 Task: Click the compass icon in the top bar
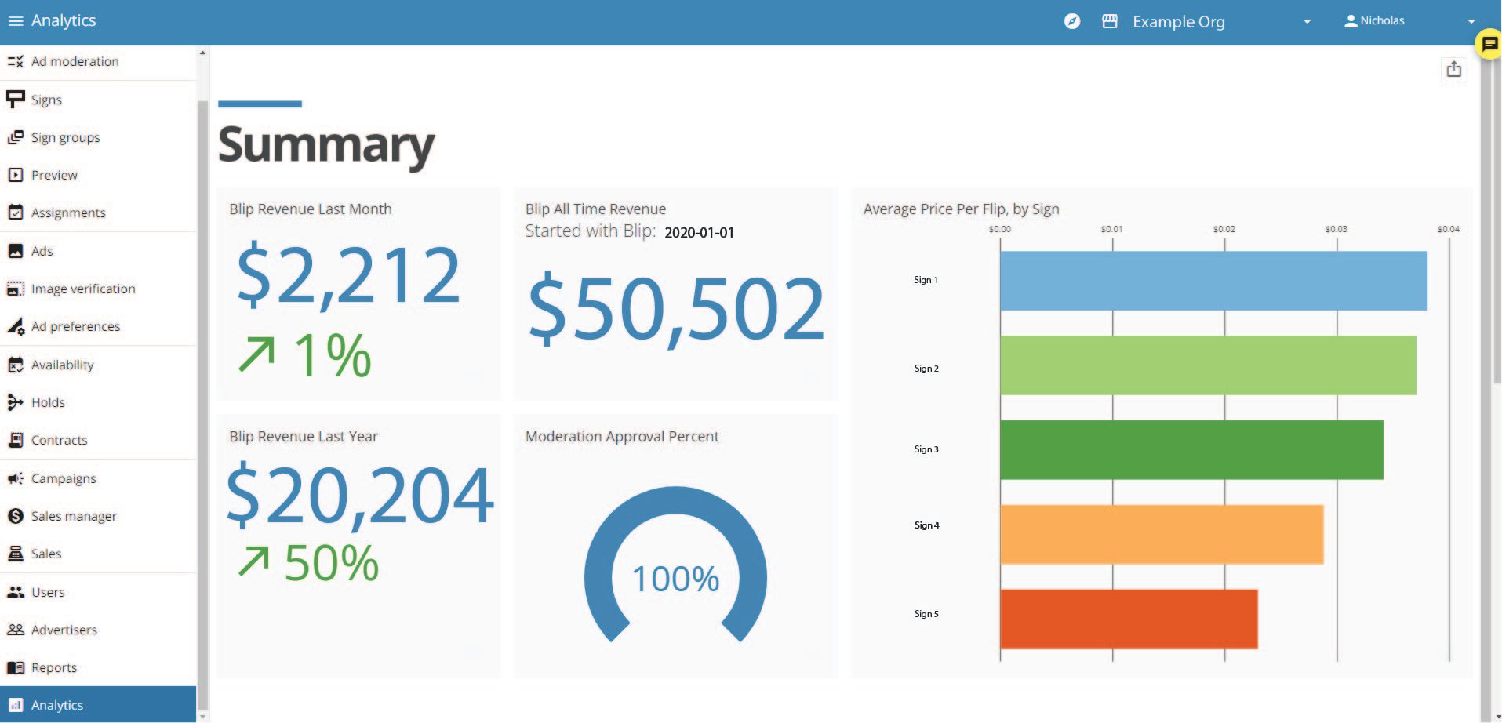pos(1071,21)
